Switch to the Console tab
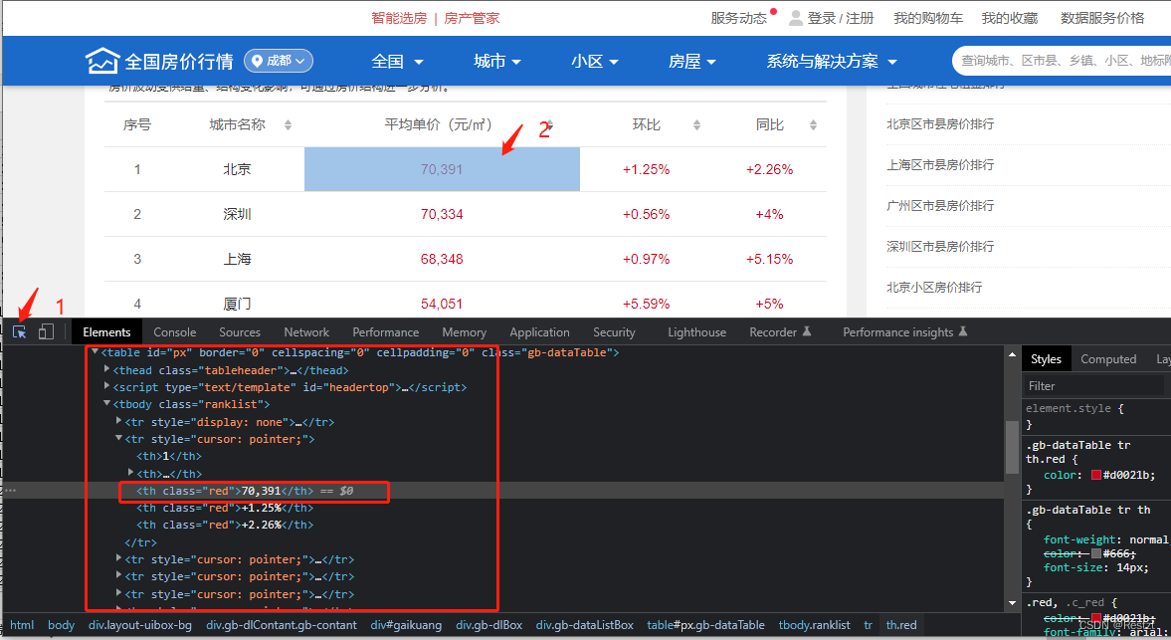This screenshot has height=640, width=1171. [175, 332]
